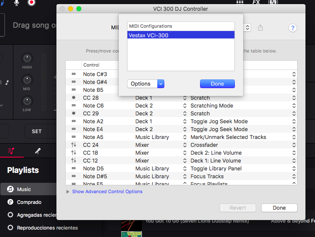
Task: Select the microphone tab beside the playlist tab
Action: [38, 151]
